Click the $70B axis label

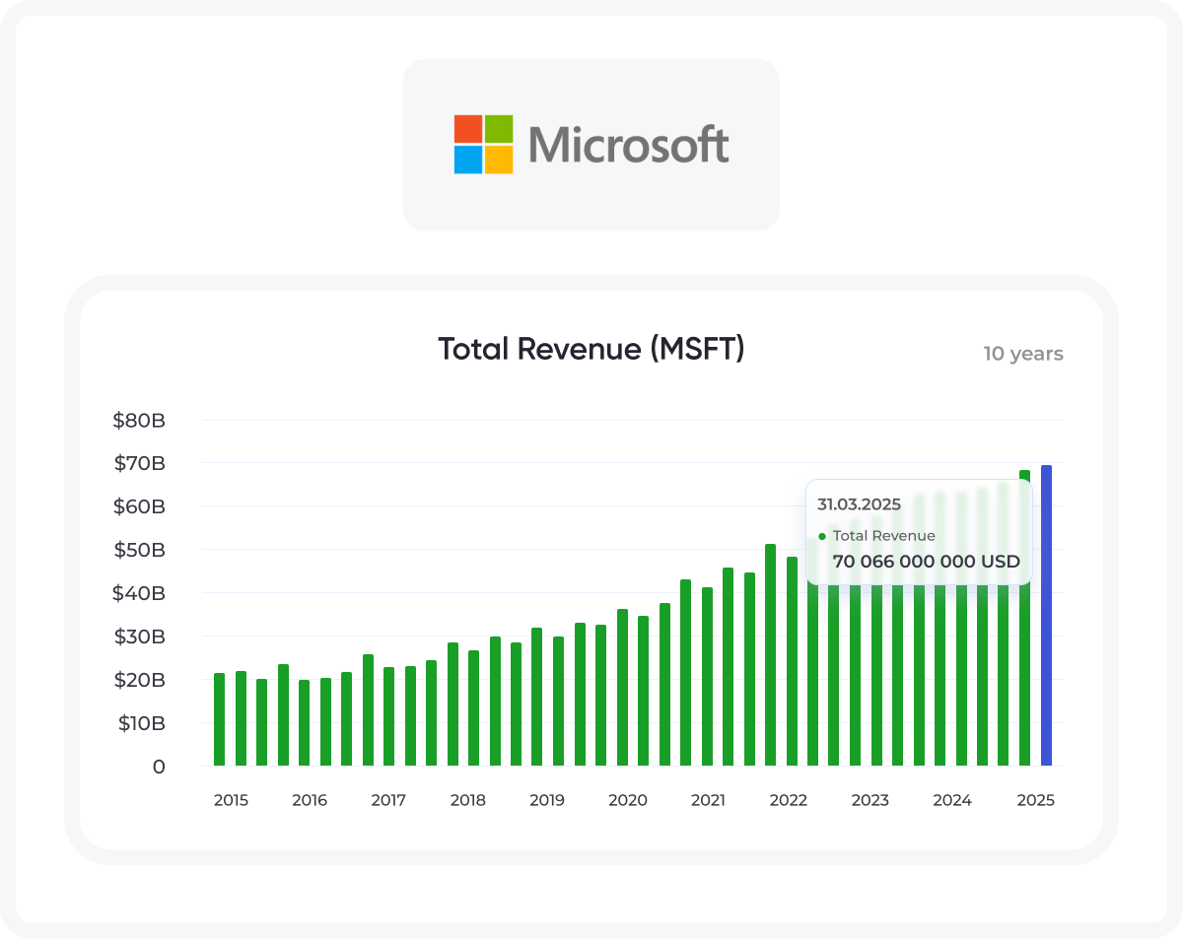(x=139, y=463)
